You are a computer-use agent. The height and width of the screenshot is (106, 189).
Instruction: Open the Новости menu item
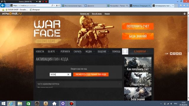click(40, 52)
